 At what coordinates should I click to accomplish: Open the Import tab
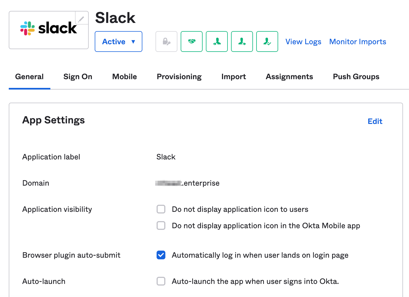233,77
